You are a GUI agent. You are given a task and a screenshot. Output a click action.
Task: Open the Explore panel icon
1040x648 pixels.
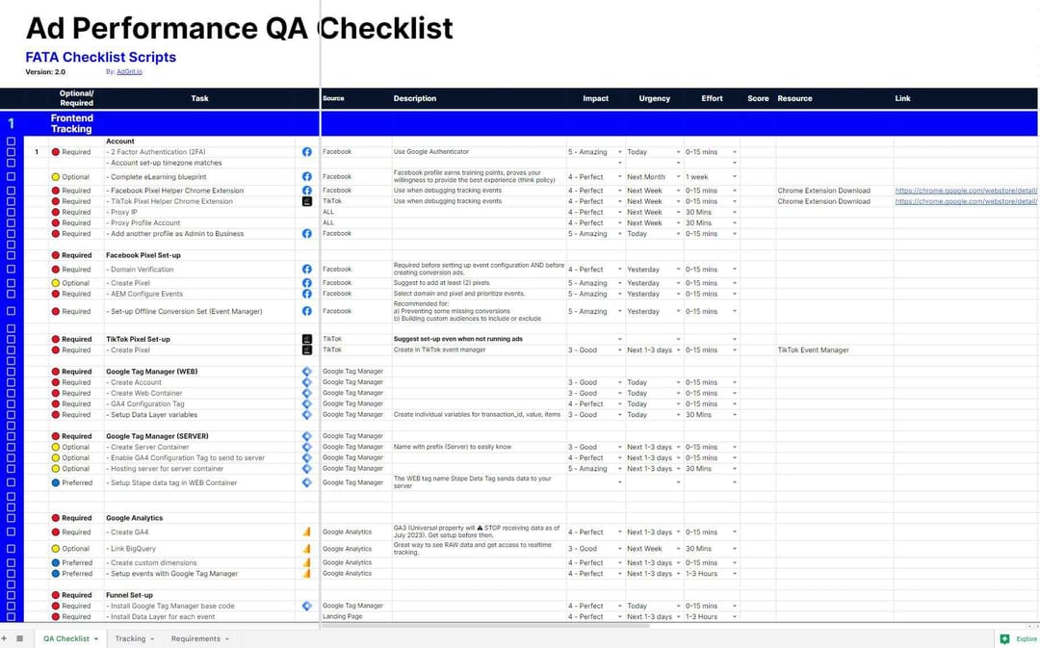click(1004, 638)
